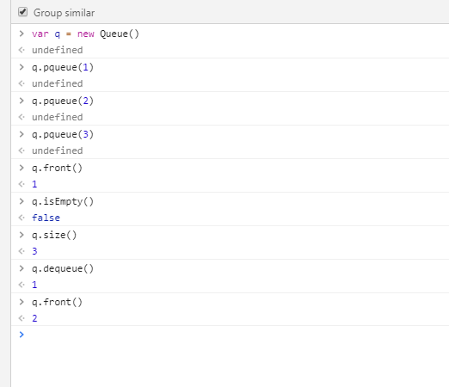Click the q.dequeue() command entry

(63, 268)
